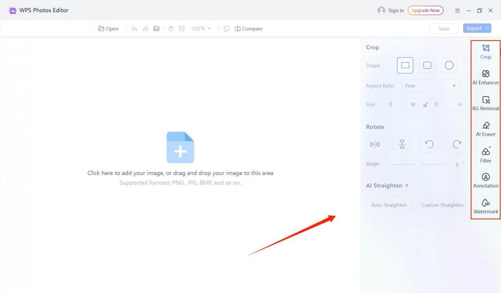Viewport: 501px width, 293px height.
Task: Restore down the editor window
Action: [480, 11]
